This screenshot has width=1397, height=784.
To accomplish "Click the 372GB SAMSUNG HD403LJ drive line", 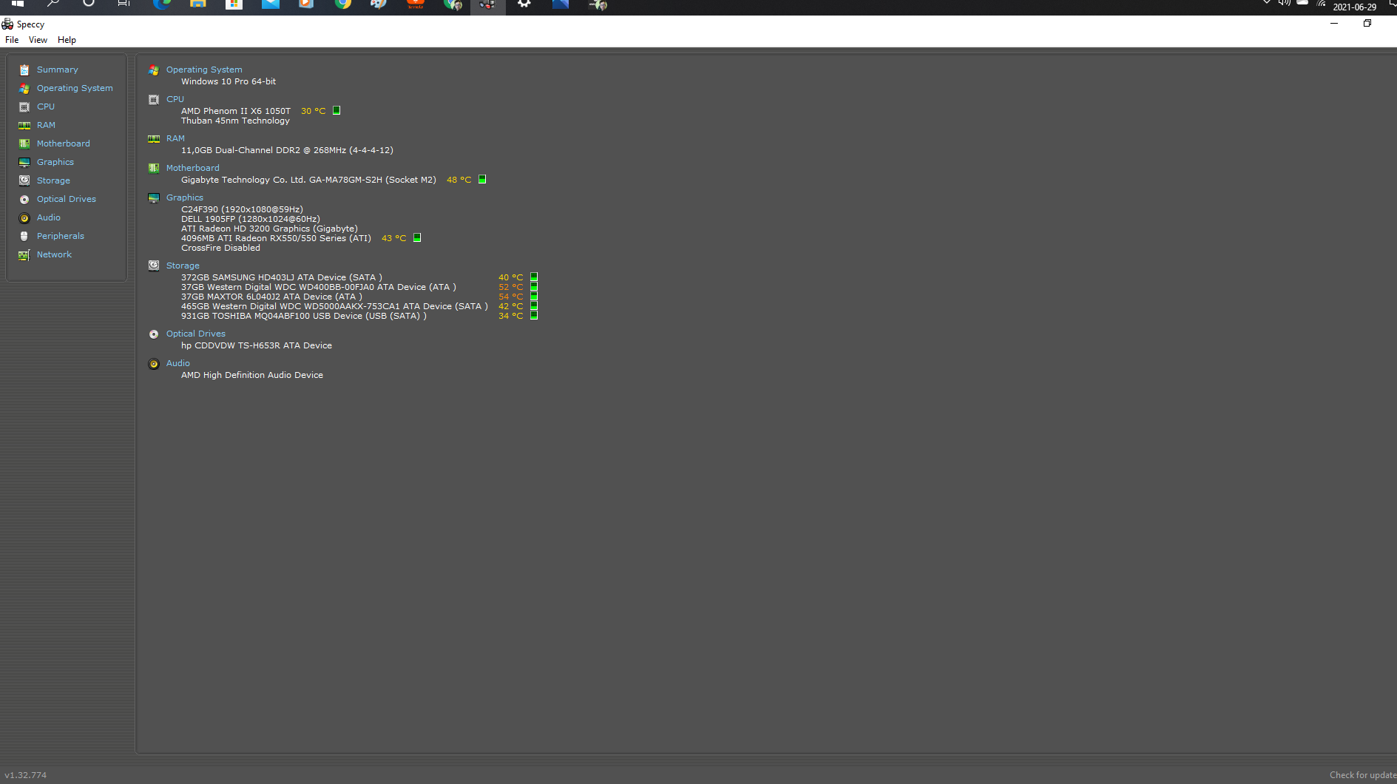I will pyautogui.click(x=282, y=277).
